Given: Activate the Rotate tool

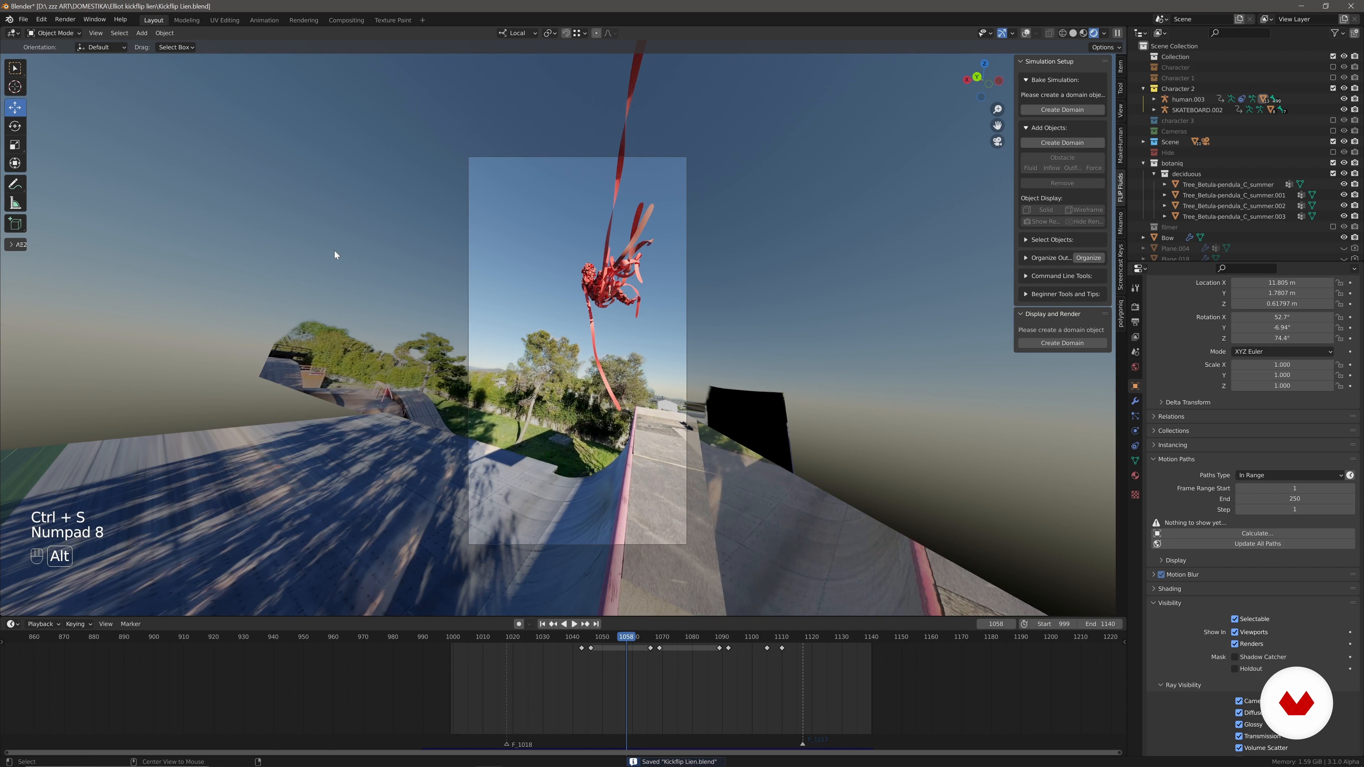Looking at the screenshot, I should pyautogui.click(x=15, y=126).
